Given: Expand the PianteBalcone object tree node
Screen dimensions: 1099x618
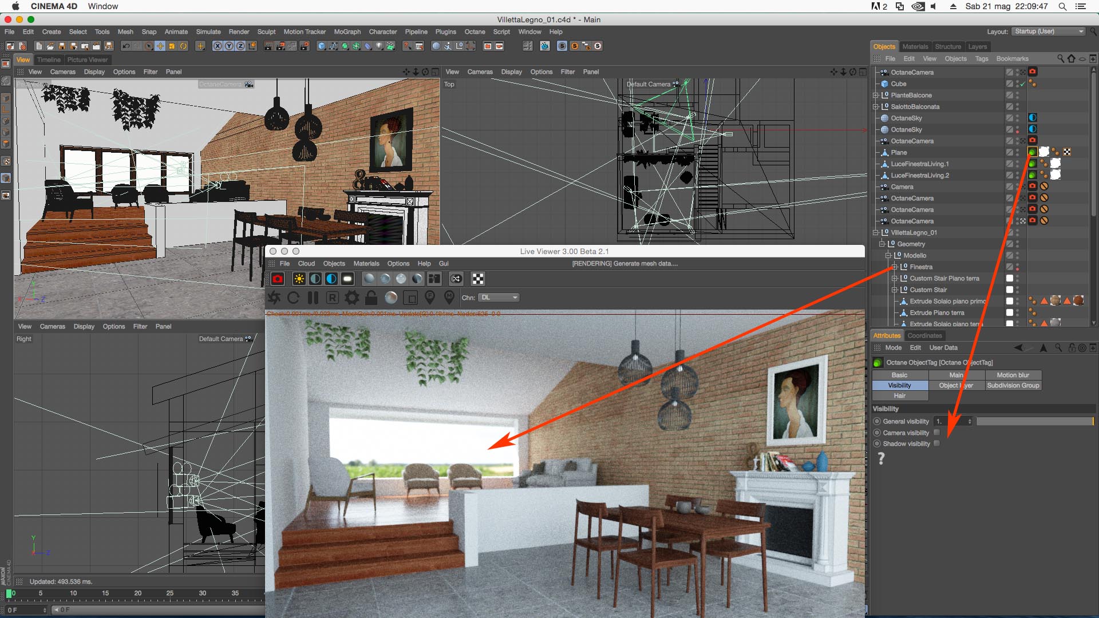Looking at the screenshot, I should tap(875, 96).
